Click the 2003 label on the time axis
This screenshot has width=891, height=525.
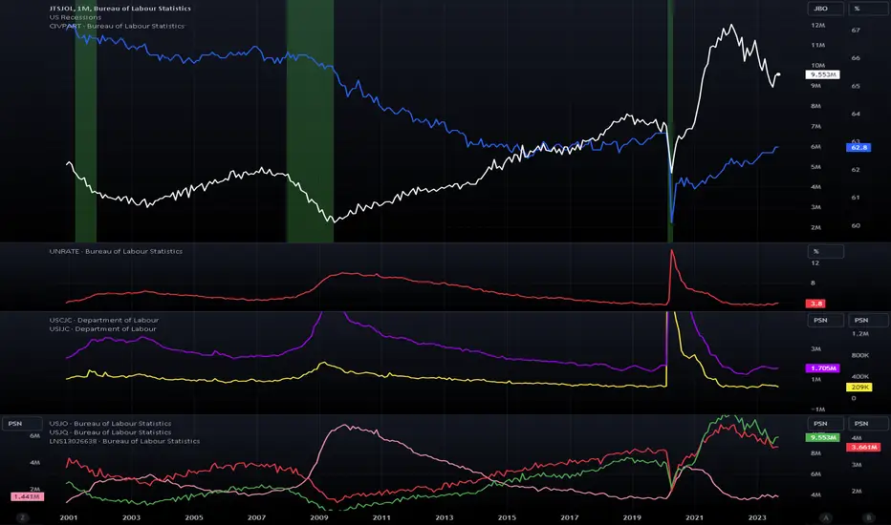(131, 517)
